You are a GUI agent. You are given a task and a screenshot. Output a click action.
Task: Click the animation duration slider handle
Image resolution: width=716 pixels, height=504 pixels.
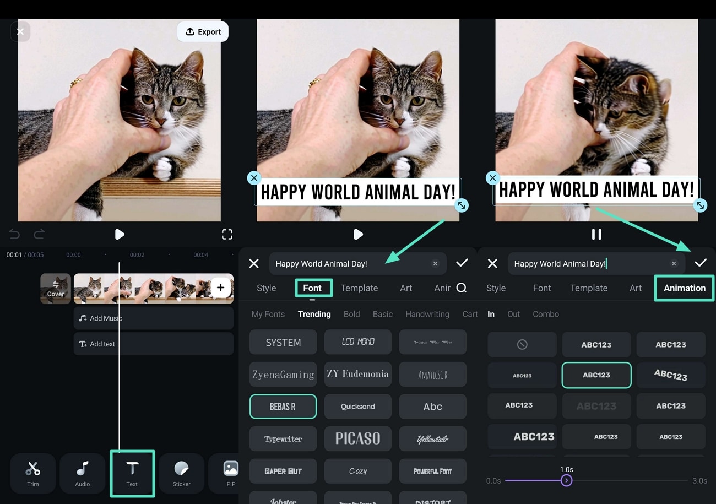tap(566, 480)
